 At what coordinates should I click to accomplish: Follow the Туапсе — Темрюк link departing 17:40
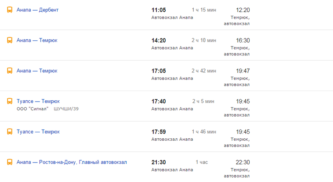[x=38, y=101]
